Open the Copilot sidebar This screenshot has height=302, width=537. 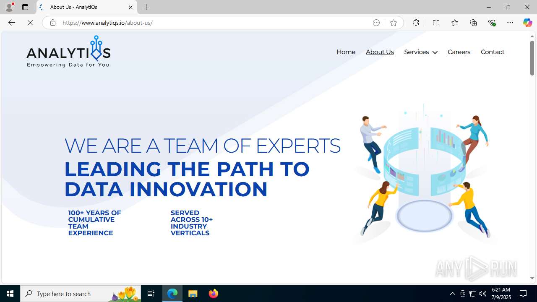(x=527, y=23)
